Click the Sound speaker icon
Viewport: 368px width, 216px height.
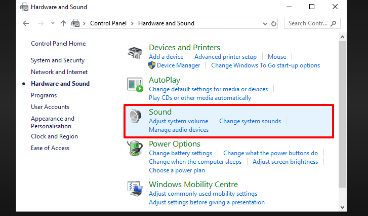click(135, 118)
